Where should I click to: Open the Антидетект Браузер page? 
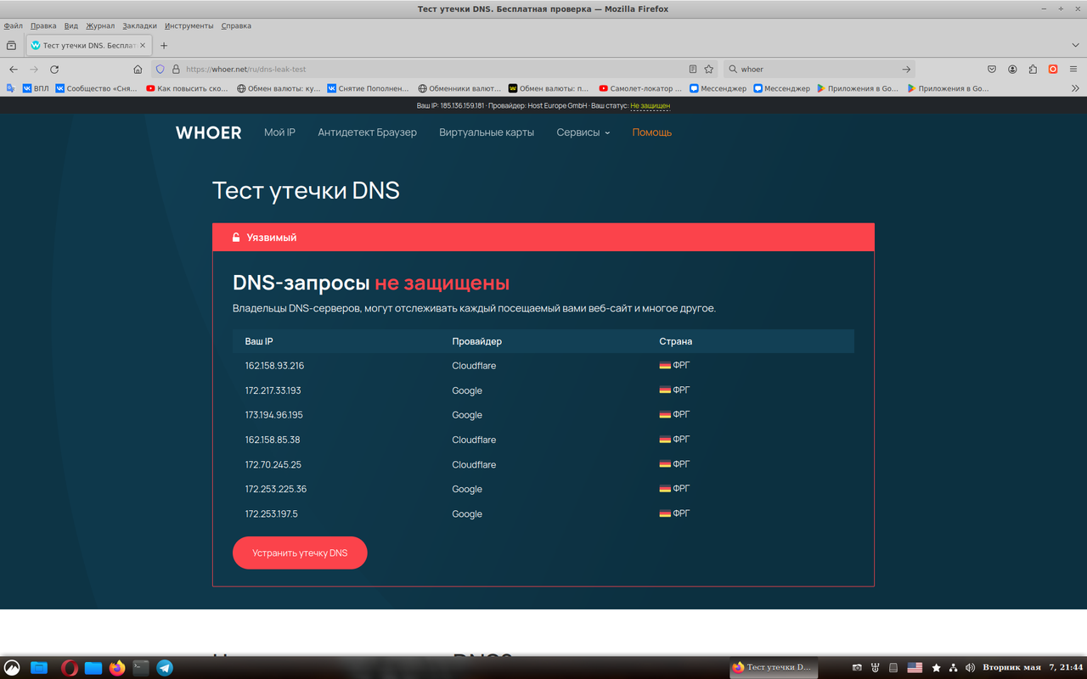tap(367, 132)
